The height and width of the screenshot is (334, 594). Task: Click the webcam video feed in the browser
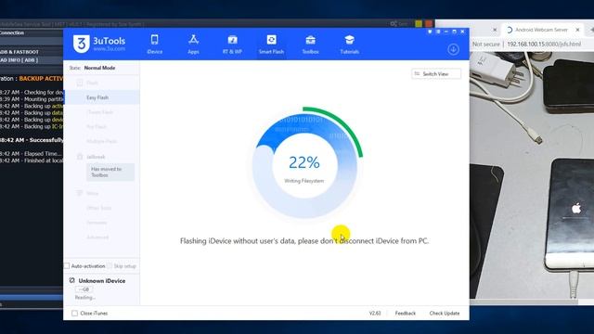tap(532, 175)
